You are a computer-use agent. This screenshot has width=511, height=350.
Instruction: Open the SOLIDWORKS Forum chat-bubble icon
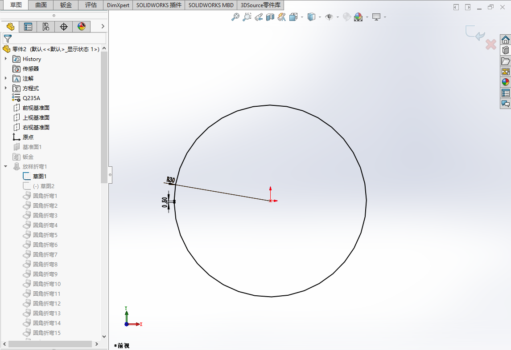click(x=506, y=104)
